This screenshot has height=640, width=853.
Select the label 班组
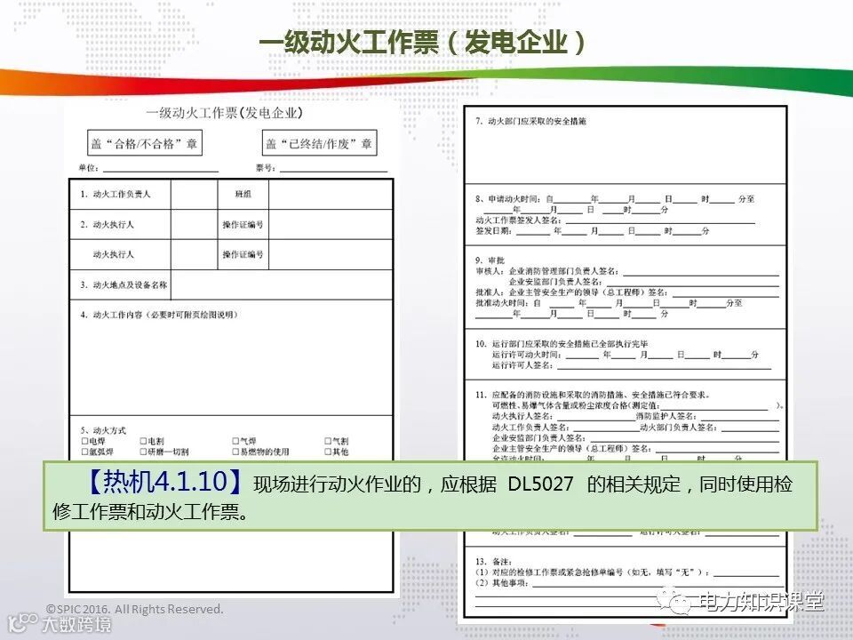tap(243, 195)
